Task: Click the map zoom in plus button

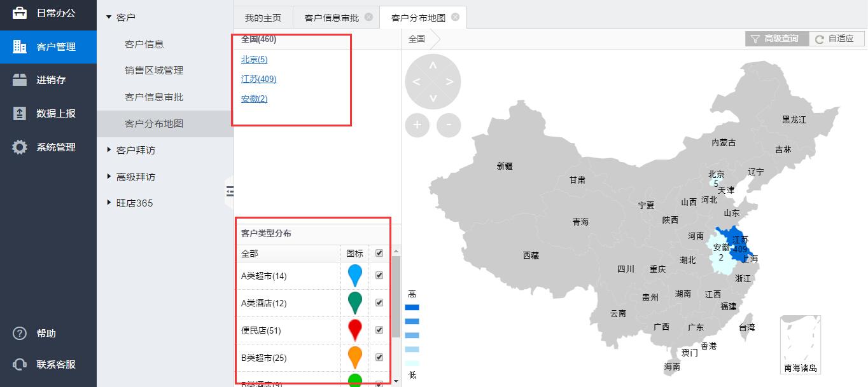Action: pos(417,125)
